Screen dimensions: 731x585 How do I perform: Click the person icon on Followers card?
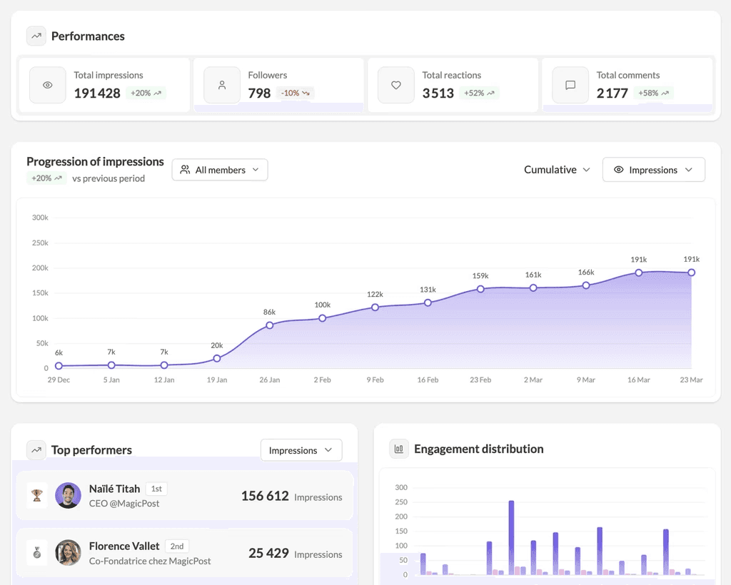click(x=222, y=85)
